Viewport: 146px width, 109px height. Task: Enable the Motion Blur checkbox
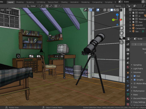(134, 84)
